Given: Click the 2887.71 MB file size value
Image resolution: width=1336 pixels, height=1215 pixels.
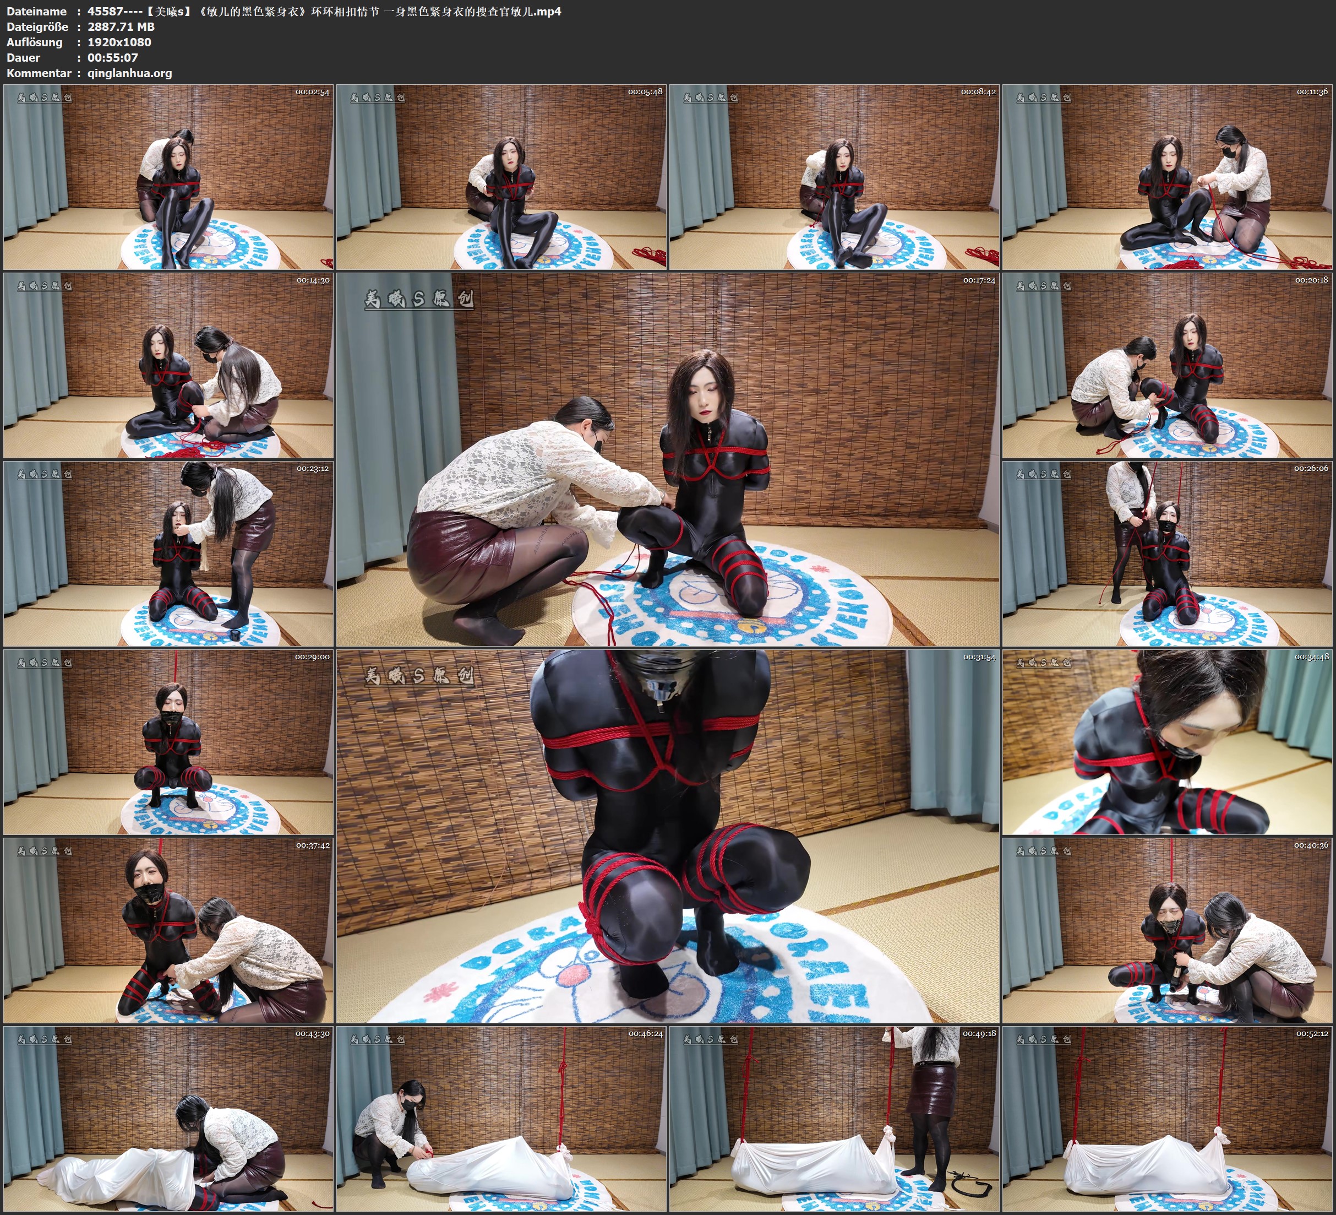Looking at the screenshot, I should pos(121,26).
